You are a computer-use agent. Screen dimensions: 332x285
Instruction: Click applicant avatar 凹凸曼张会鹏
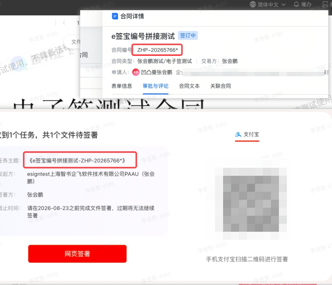click(136, 72)
